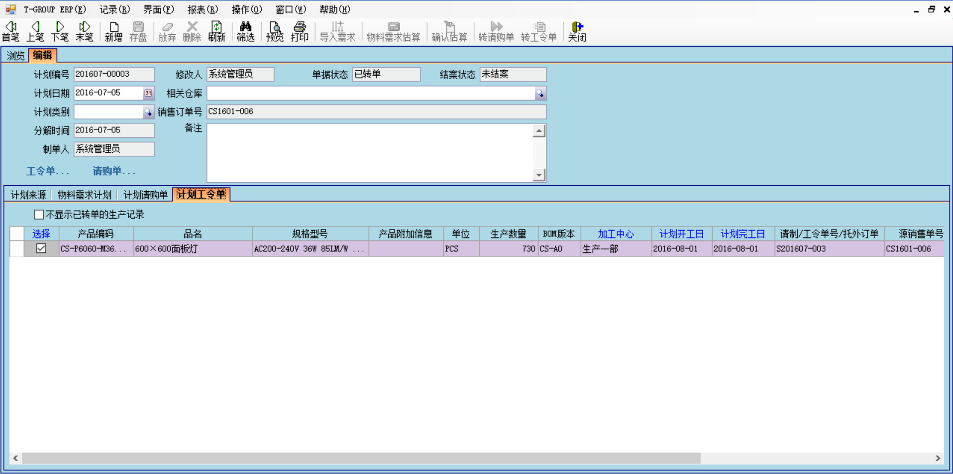Open the T-GROUP ERP(E) menu
The height and width of the screenshot is (474, 953).
(55, 9)
